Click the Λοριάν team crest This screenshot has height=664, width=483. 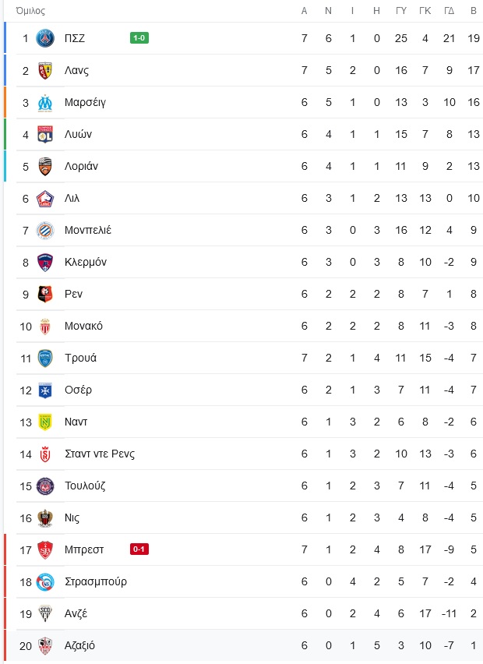45,167
